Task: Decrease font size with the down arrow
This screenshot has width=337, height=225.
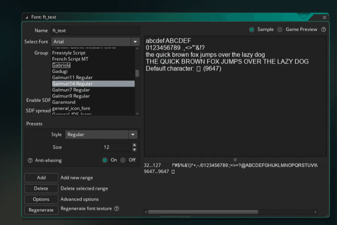Action: coord(134,150)
